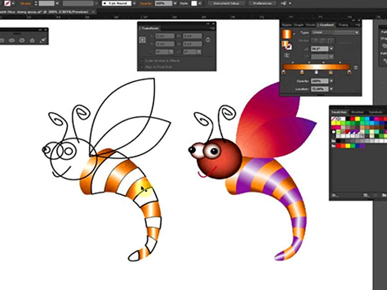Click the constrain proportions link icon
Image resolution: width=387 pixels, height=290 pixels.
(208, 40)
